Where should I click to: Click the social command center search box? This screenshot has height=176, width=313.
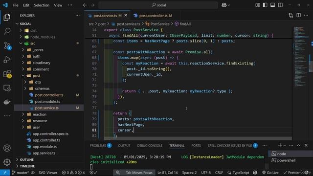click(x=158, y=5)
